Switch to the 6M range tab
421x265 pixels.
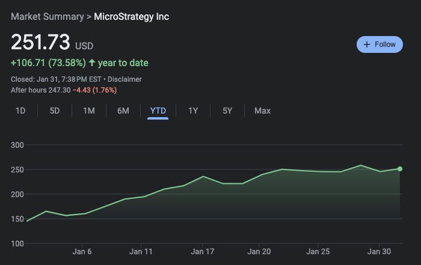(x=123, y=111)
